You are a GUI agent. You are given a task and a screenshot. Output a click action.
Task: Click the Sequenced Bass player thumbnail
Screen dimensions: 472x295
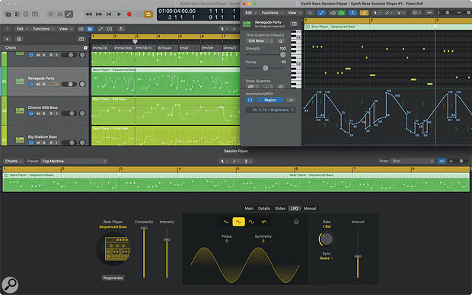tap(113, 249)
